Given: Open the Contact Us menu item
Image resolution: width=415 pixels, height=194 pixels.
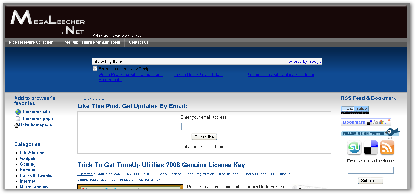Looking at the screenshot, I should [x=139, y=42].
